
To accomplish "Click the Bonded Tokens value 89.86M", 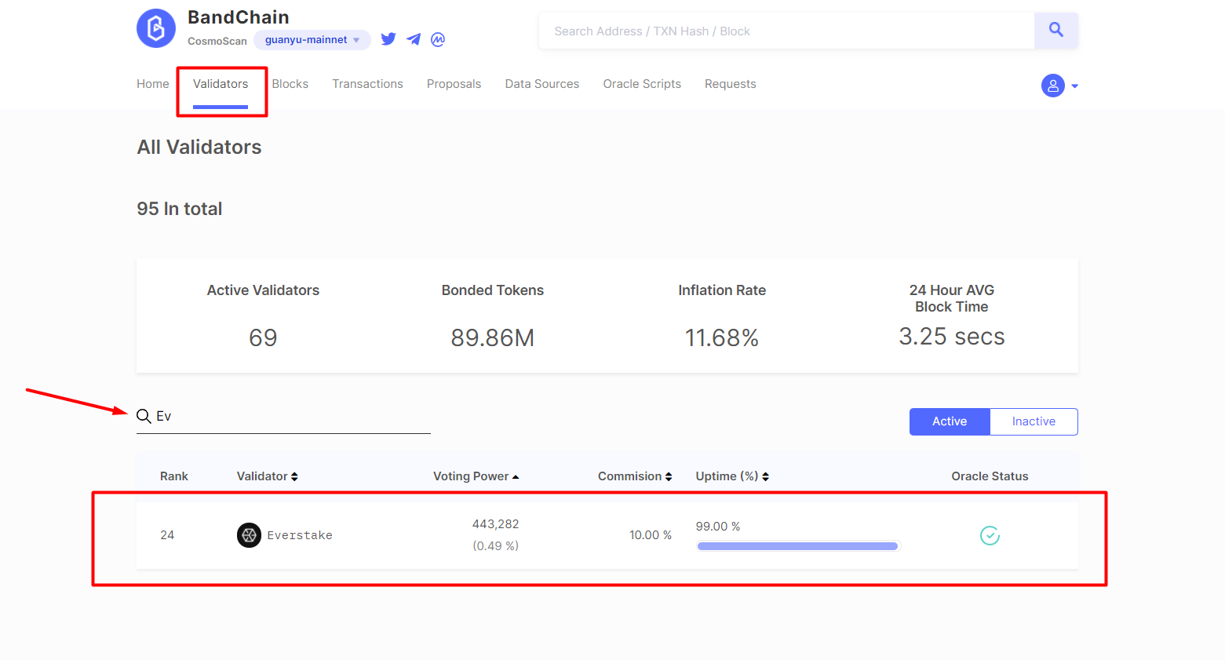I will (493, 337).
